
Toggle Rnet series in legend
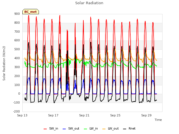[129, 129]
